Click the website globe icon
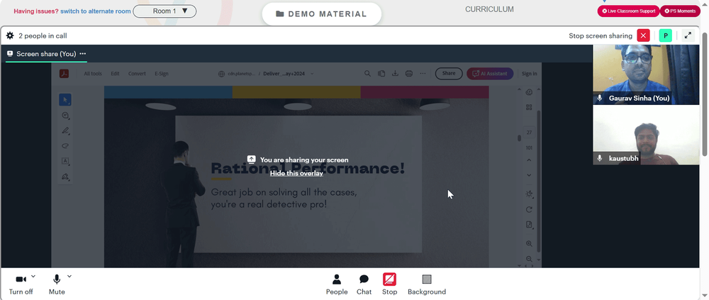The image size is (709, 300). 221,74
